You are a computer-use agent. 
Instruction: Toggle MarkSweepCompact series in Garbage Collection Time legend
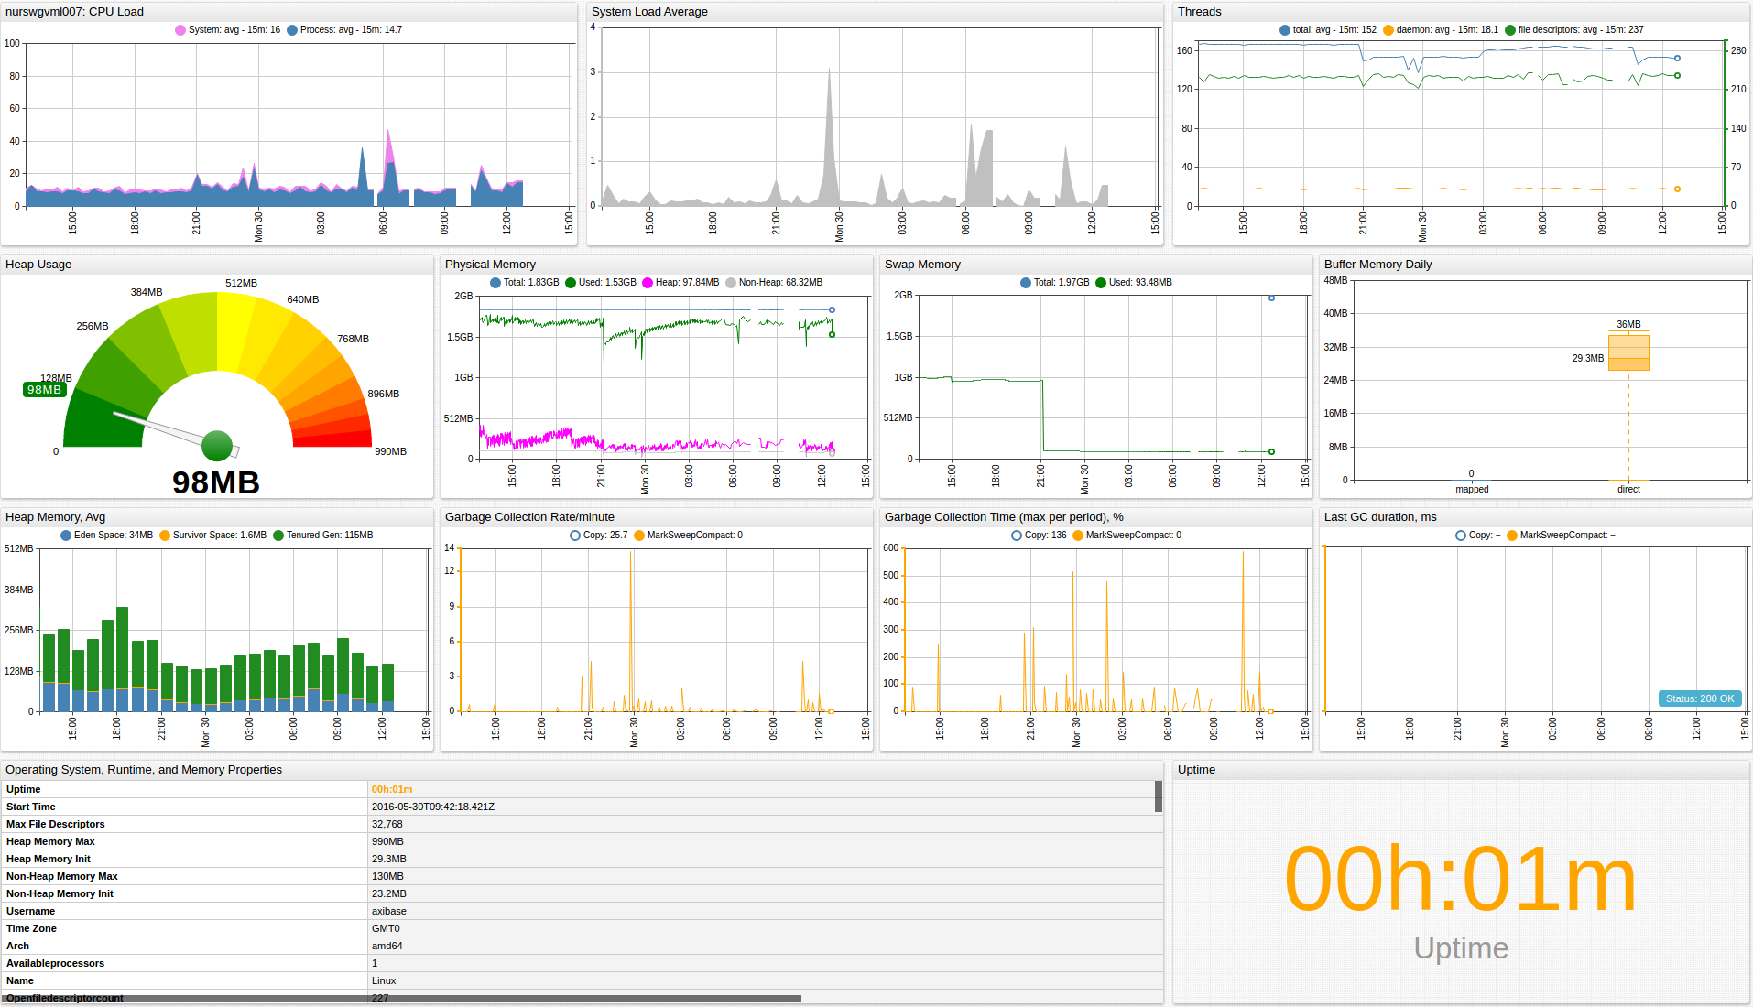(x=1127, y=536)
